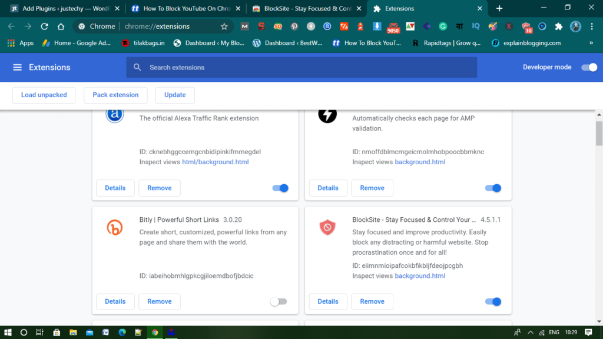The height and width of the screenshot is (339, 603).
Task: Open BlockSite background.html inspect link
Action: 420,275
